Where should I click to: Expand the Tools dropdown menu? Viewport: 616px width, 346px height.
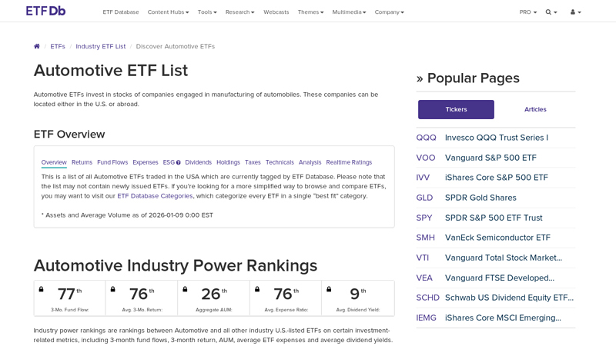coord(207,12)
